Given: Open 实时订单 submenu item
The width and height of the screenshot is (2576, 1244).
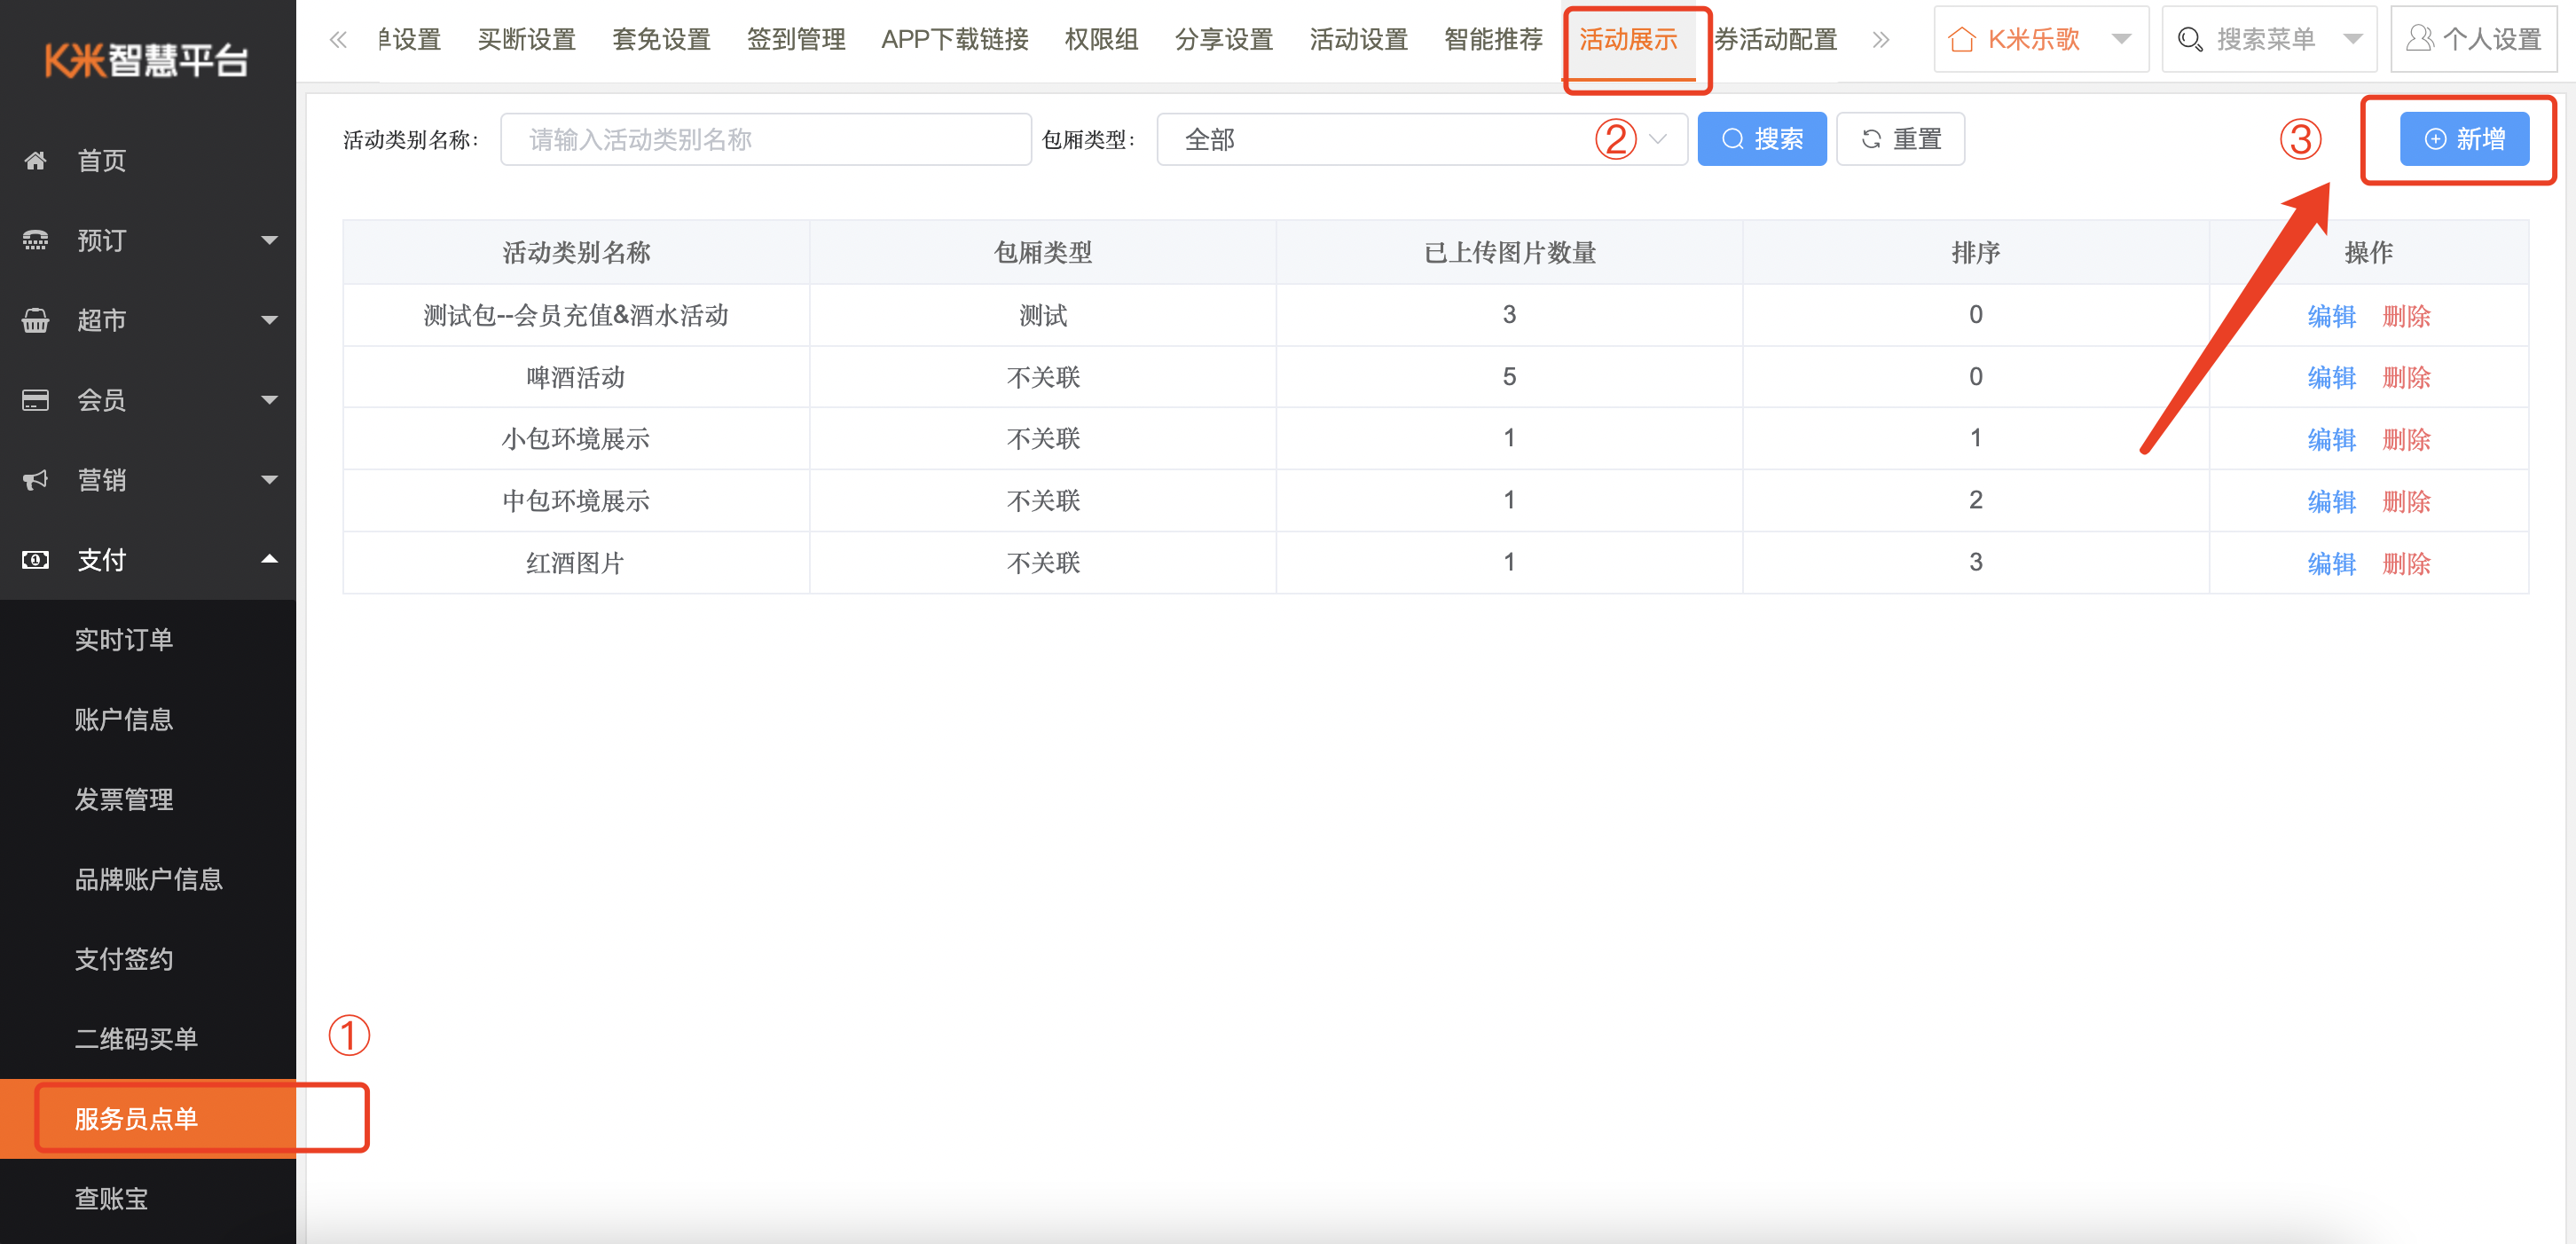Looking at the screenshot, I should [x=148, y=640].
